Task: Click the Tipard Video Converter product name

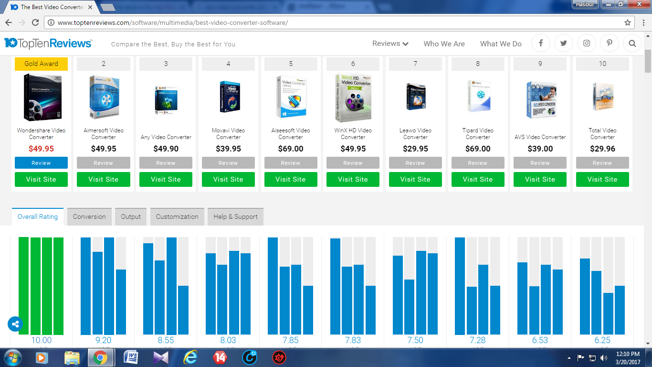Action: (x=478, y=134)
